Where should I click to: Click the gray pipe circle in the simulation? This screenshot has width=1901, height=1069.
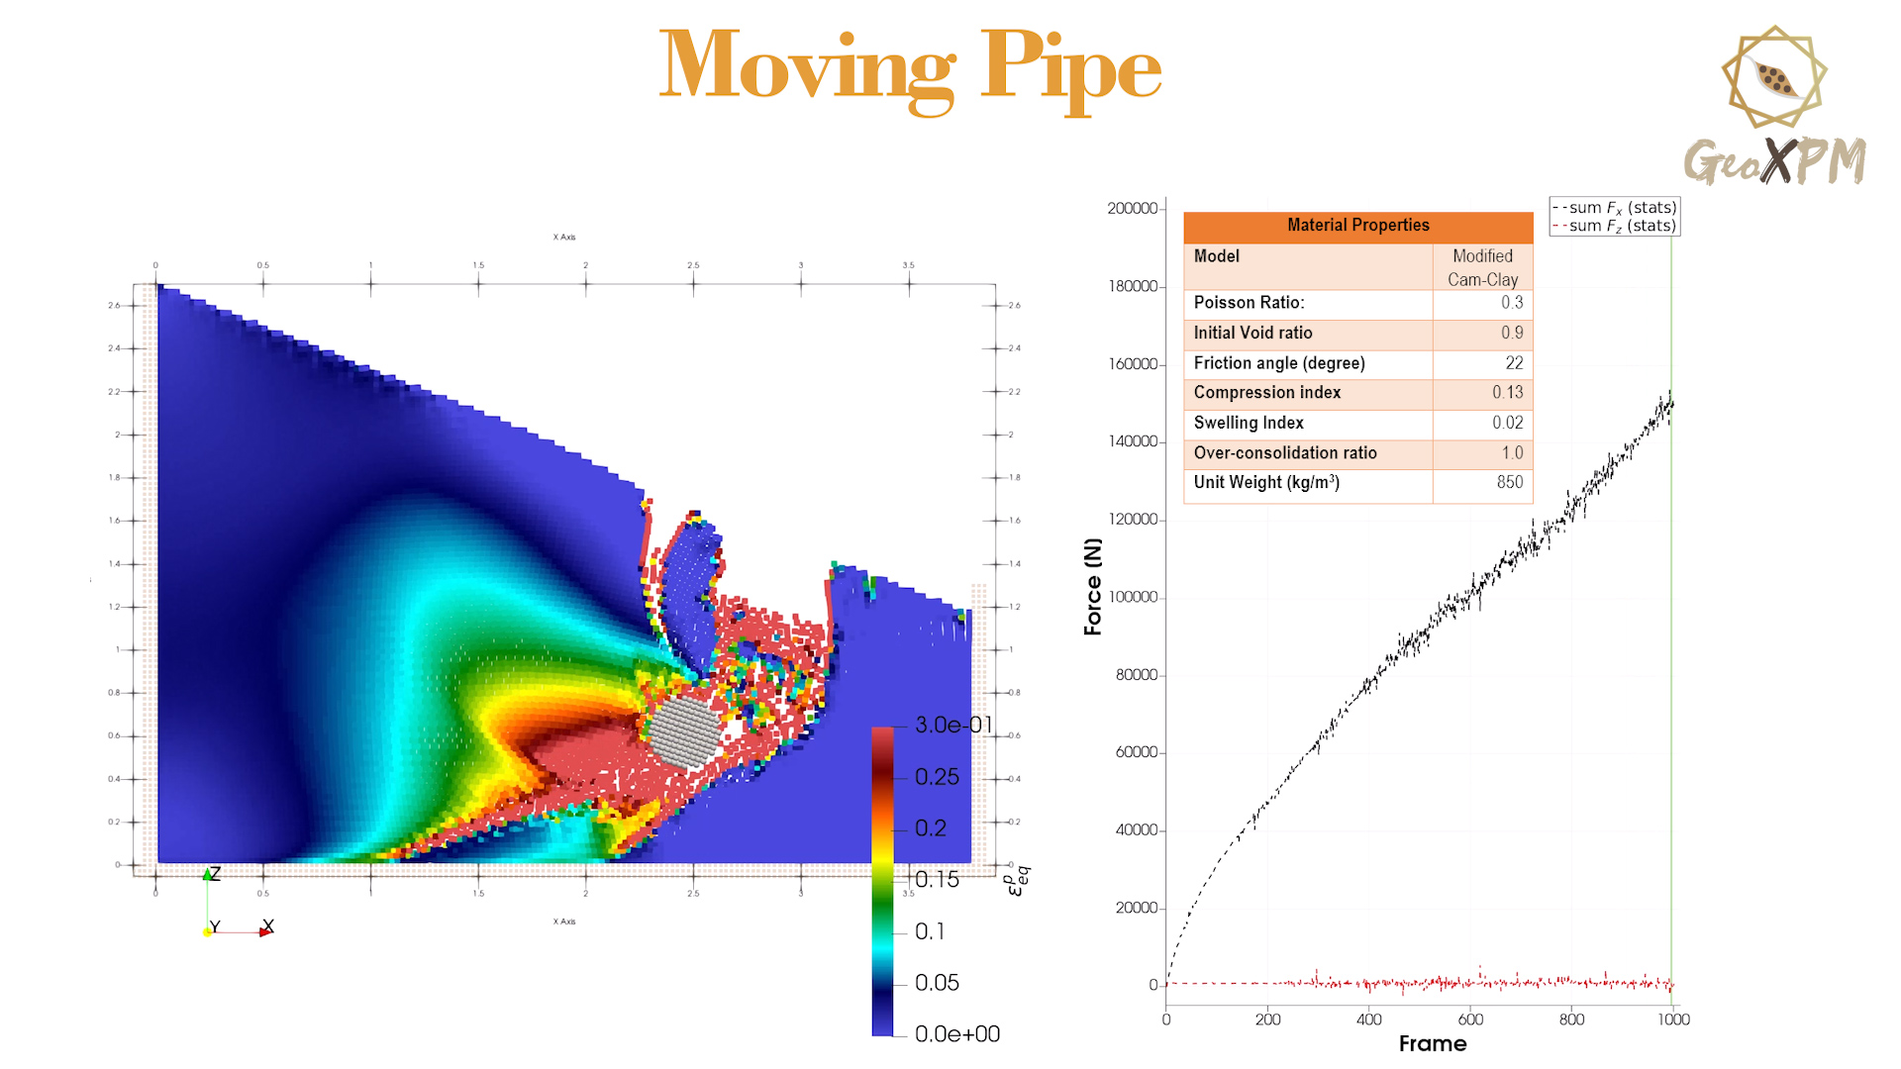pyautogui.click(x=684, y=730)
